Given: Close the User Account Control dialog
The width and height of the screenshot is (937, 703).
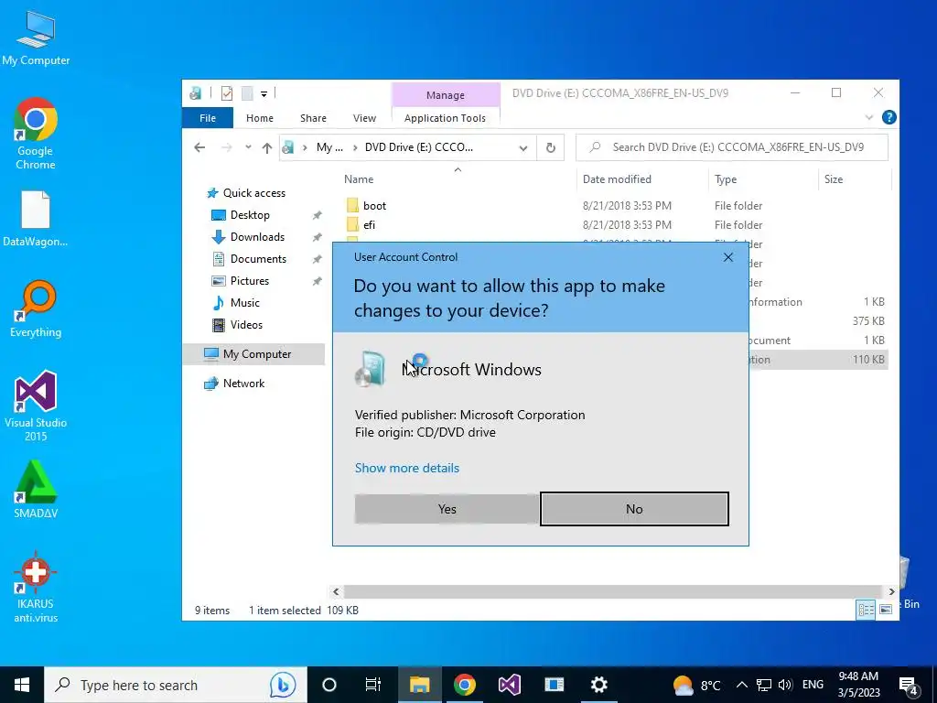Looking at the screenshot, I should coord(727,257).
